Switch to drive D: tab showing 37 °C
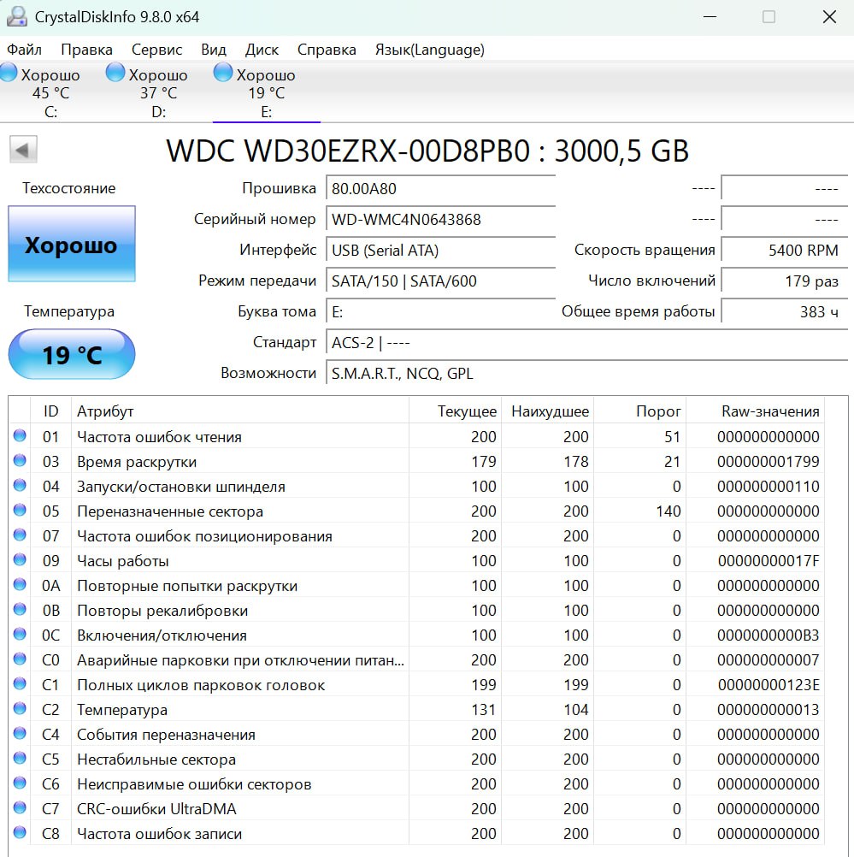Viewport: 854px width, 857px height. (158, 92)
